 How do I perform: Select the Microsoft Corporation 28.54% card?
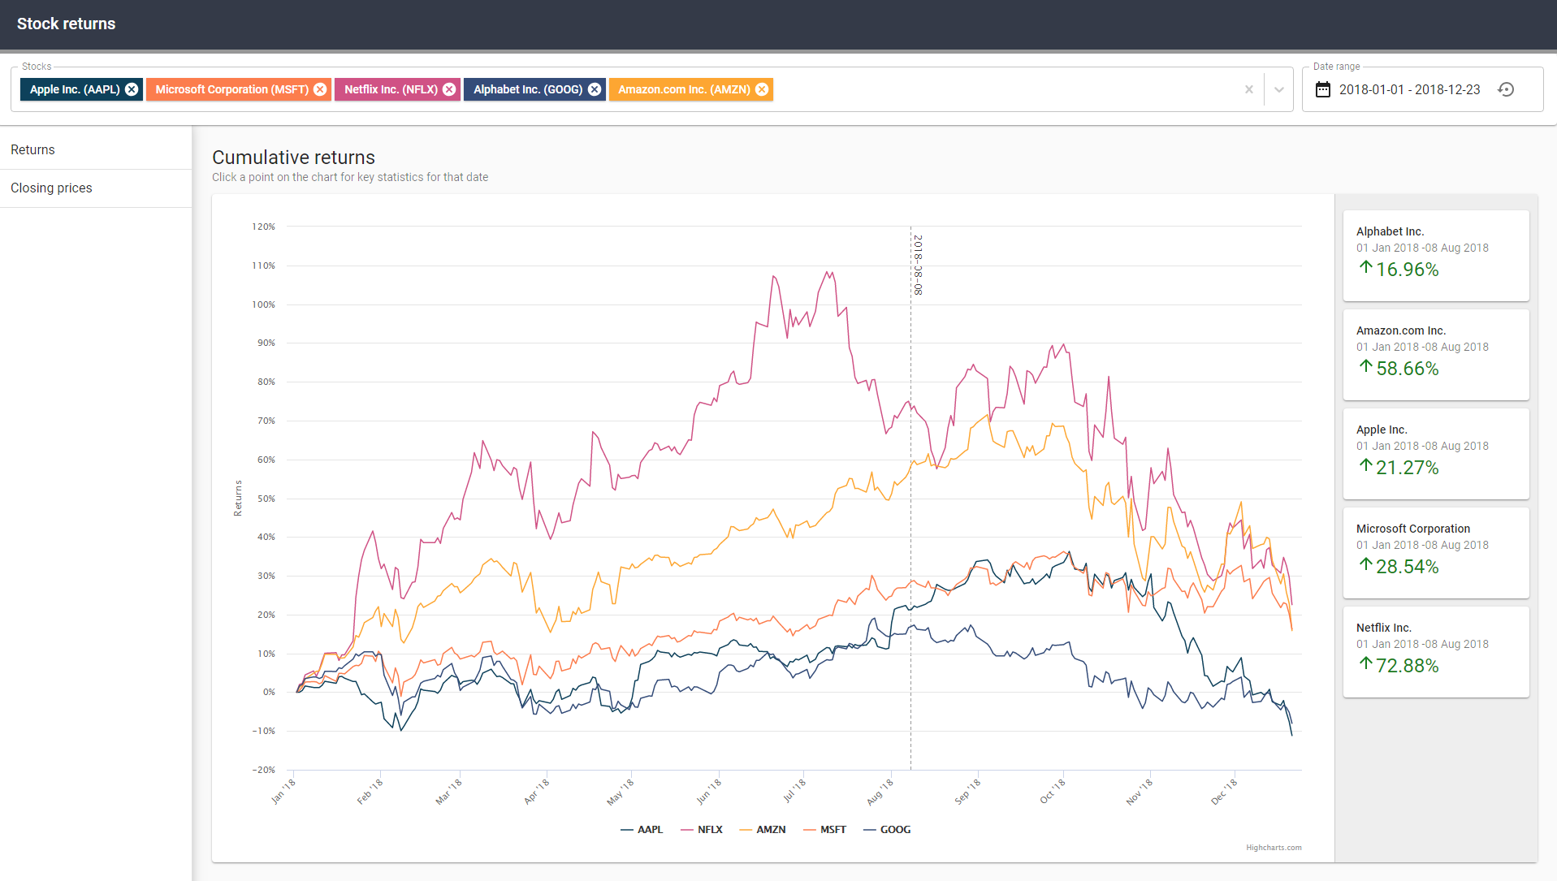point(1436,553)
